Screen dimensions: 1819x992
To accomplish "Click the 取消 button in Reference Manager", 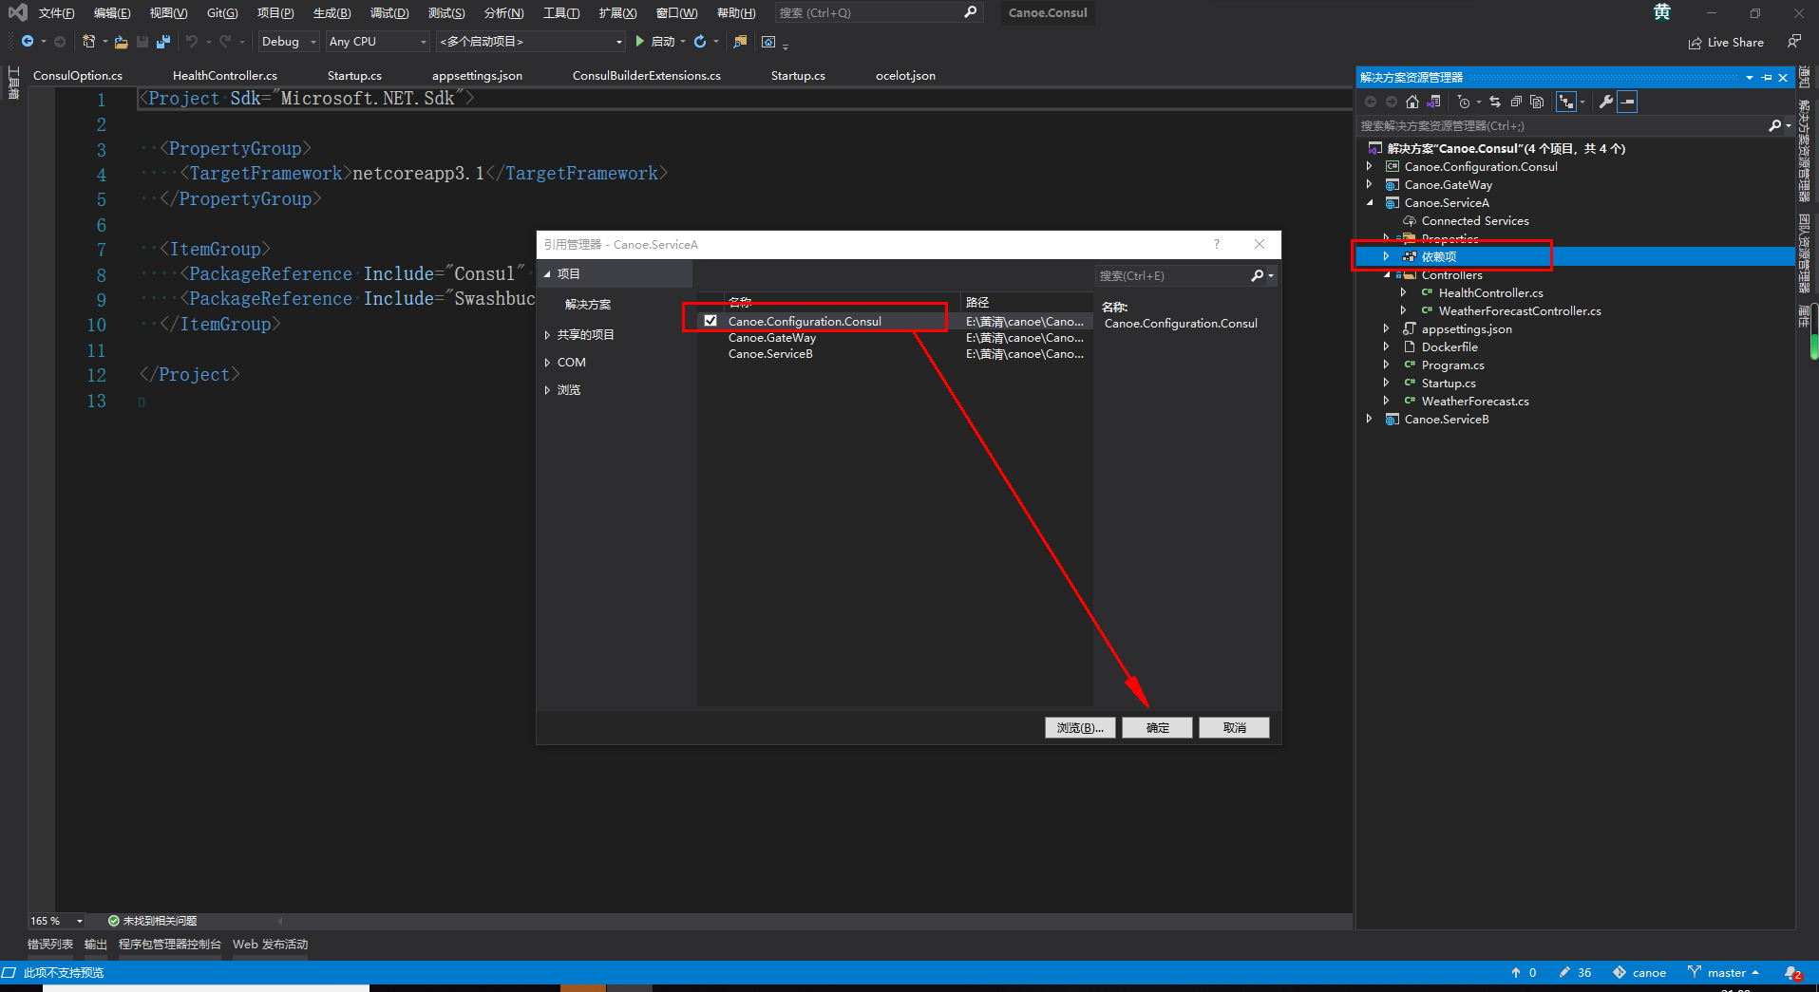I will tap(1234, 728).
